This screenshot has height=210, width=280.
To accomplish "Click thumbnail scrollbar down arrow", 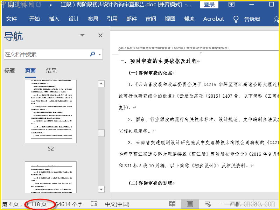I will [x=101, y=189].
